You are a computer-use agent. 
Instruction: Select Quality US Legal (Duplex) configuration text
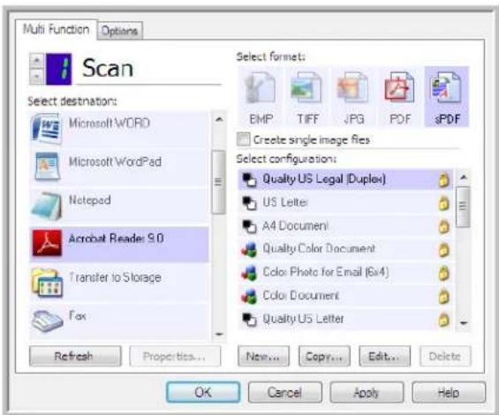pos(324,179)
